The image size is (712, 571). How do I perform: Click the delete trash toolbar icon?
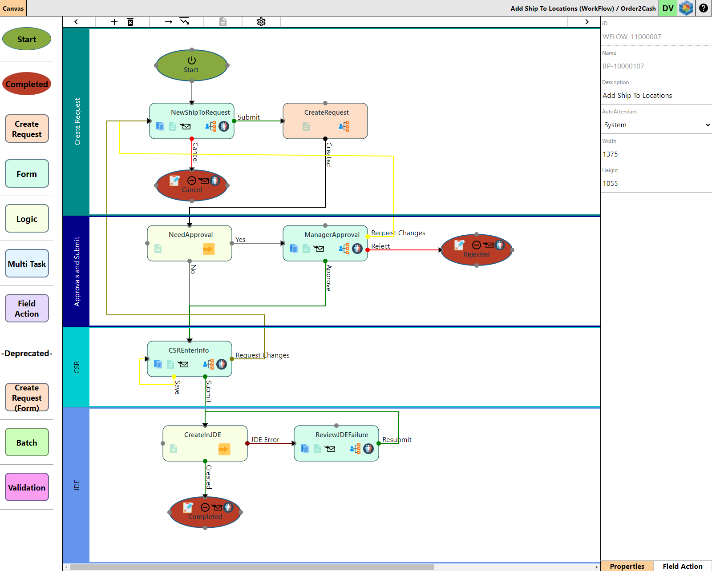click(x=130, y=22)
